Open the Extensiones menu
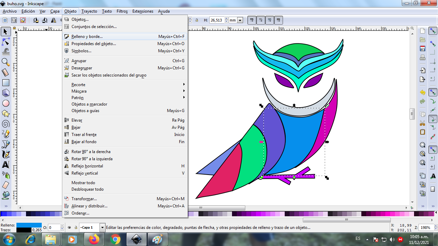This screenshot has height=246, width=438. point(143,11)
